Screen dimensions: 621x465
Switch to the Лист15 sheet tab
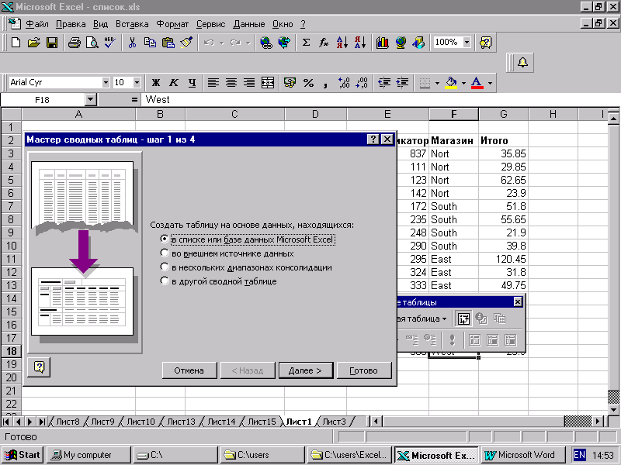(262, 422)
